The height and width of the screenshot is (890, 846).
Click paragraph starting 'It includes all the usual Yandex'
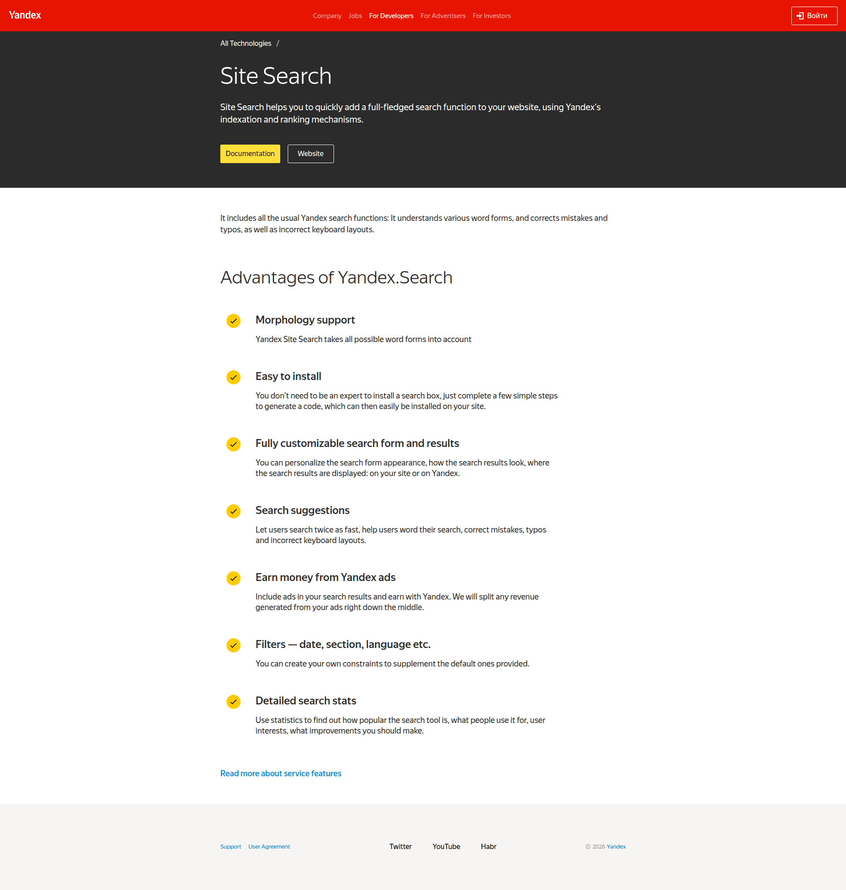tap(414, 224)
